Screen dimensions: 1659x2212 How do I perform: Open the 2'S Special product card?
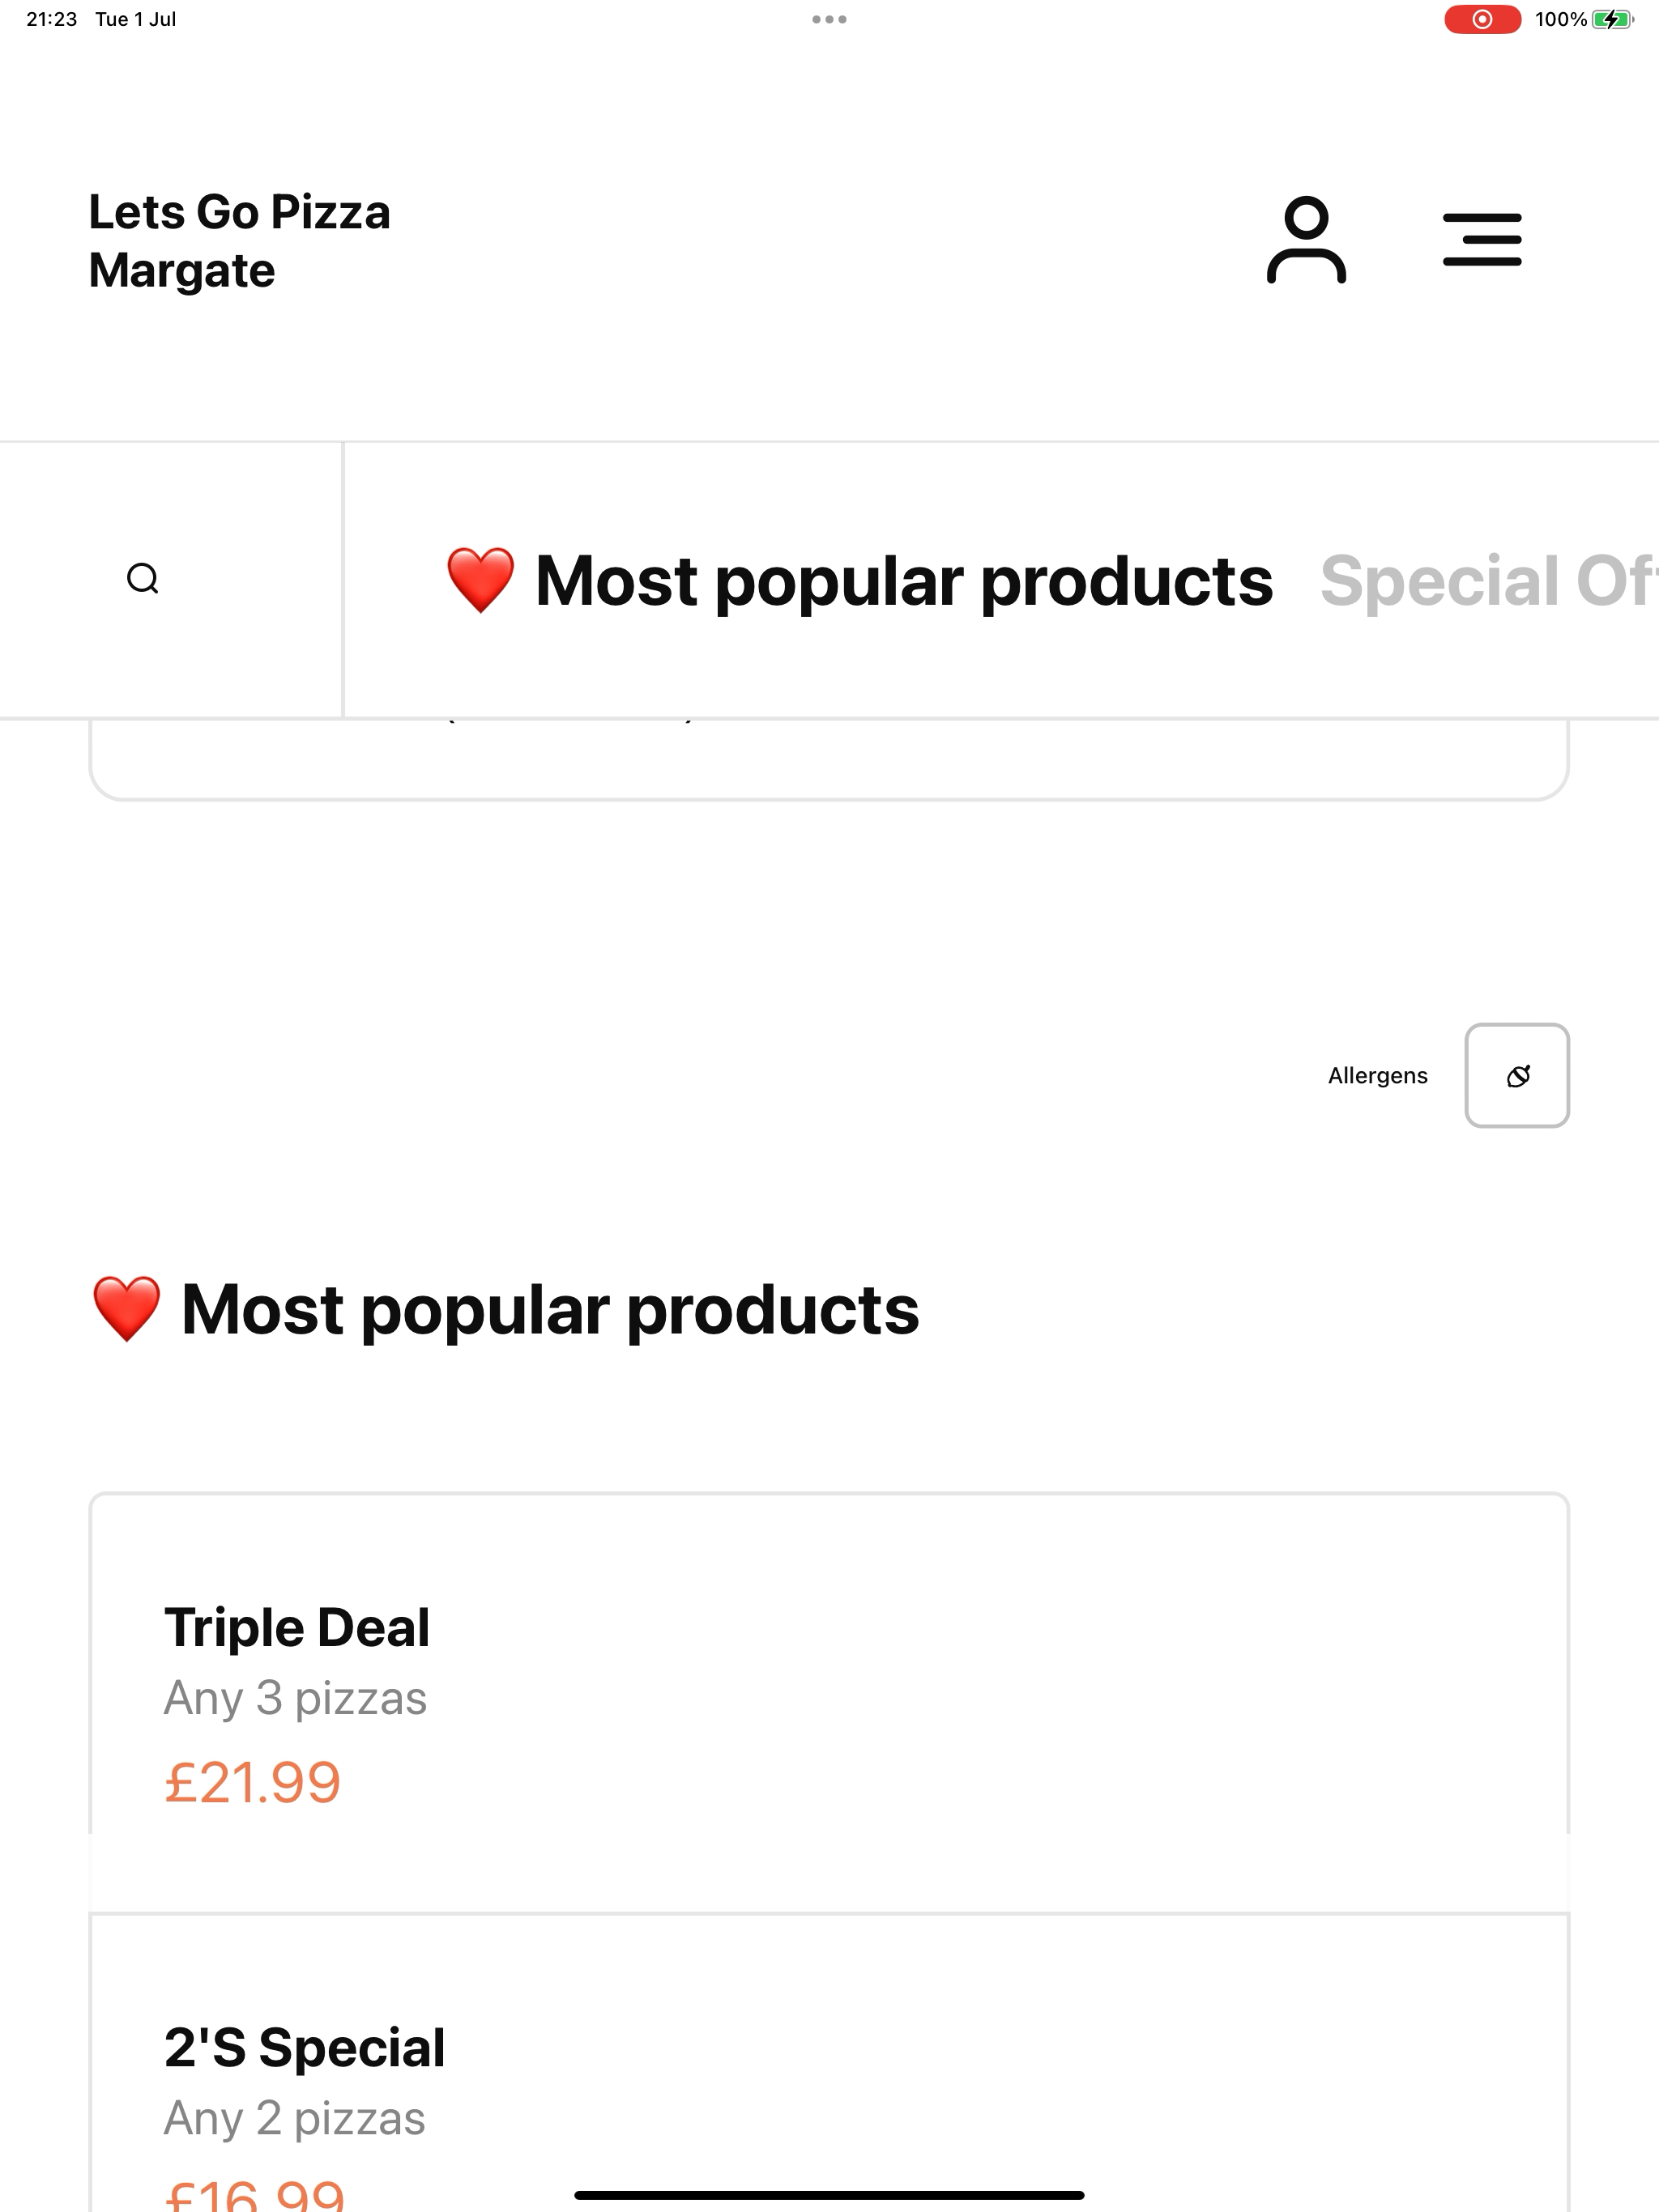829,2062
